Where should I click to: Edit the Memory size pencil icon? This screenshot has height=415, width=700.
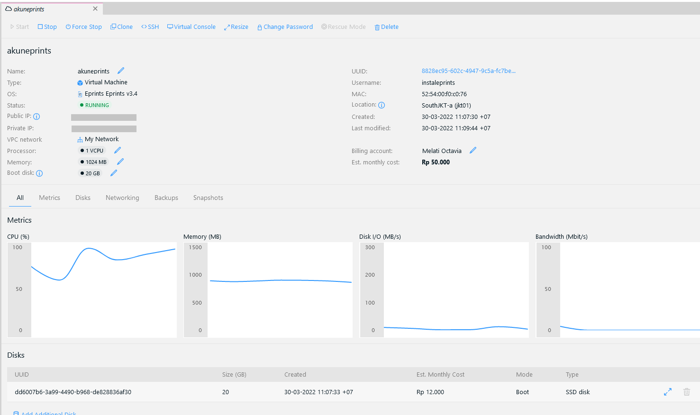point(120,162)
